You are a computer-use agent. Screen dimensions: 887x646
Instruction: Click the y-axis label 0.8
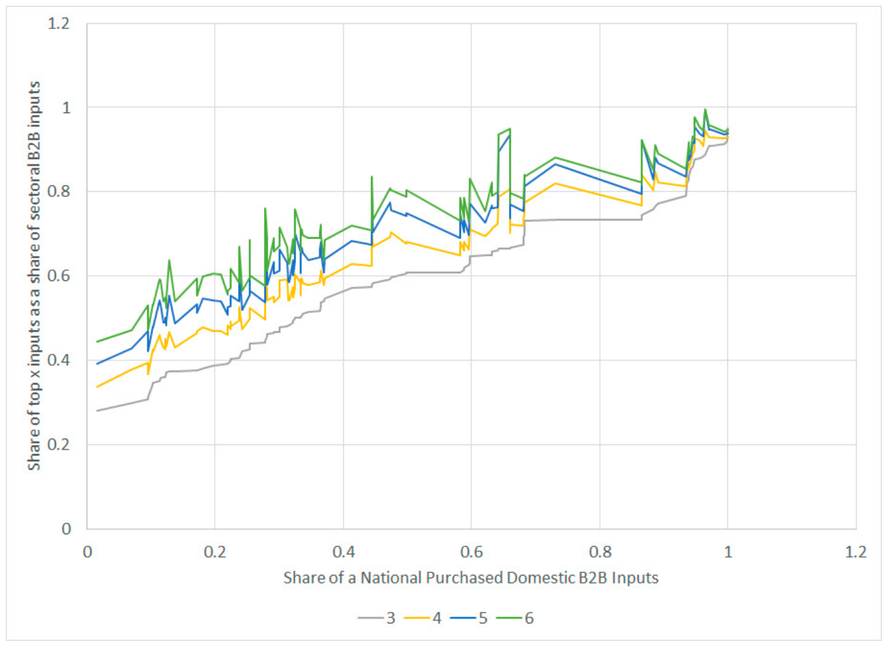[x=59, y=192]
